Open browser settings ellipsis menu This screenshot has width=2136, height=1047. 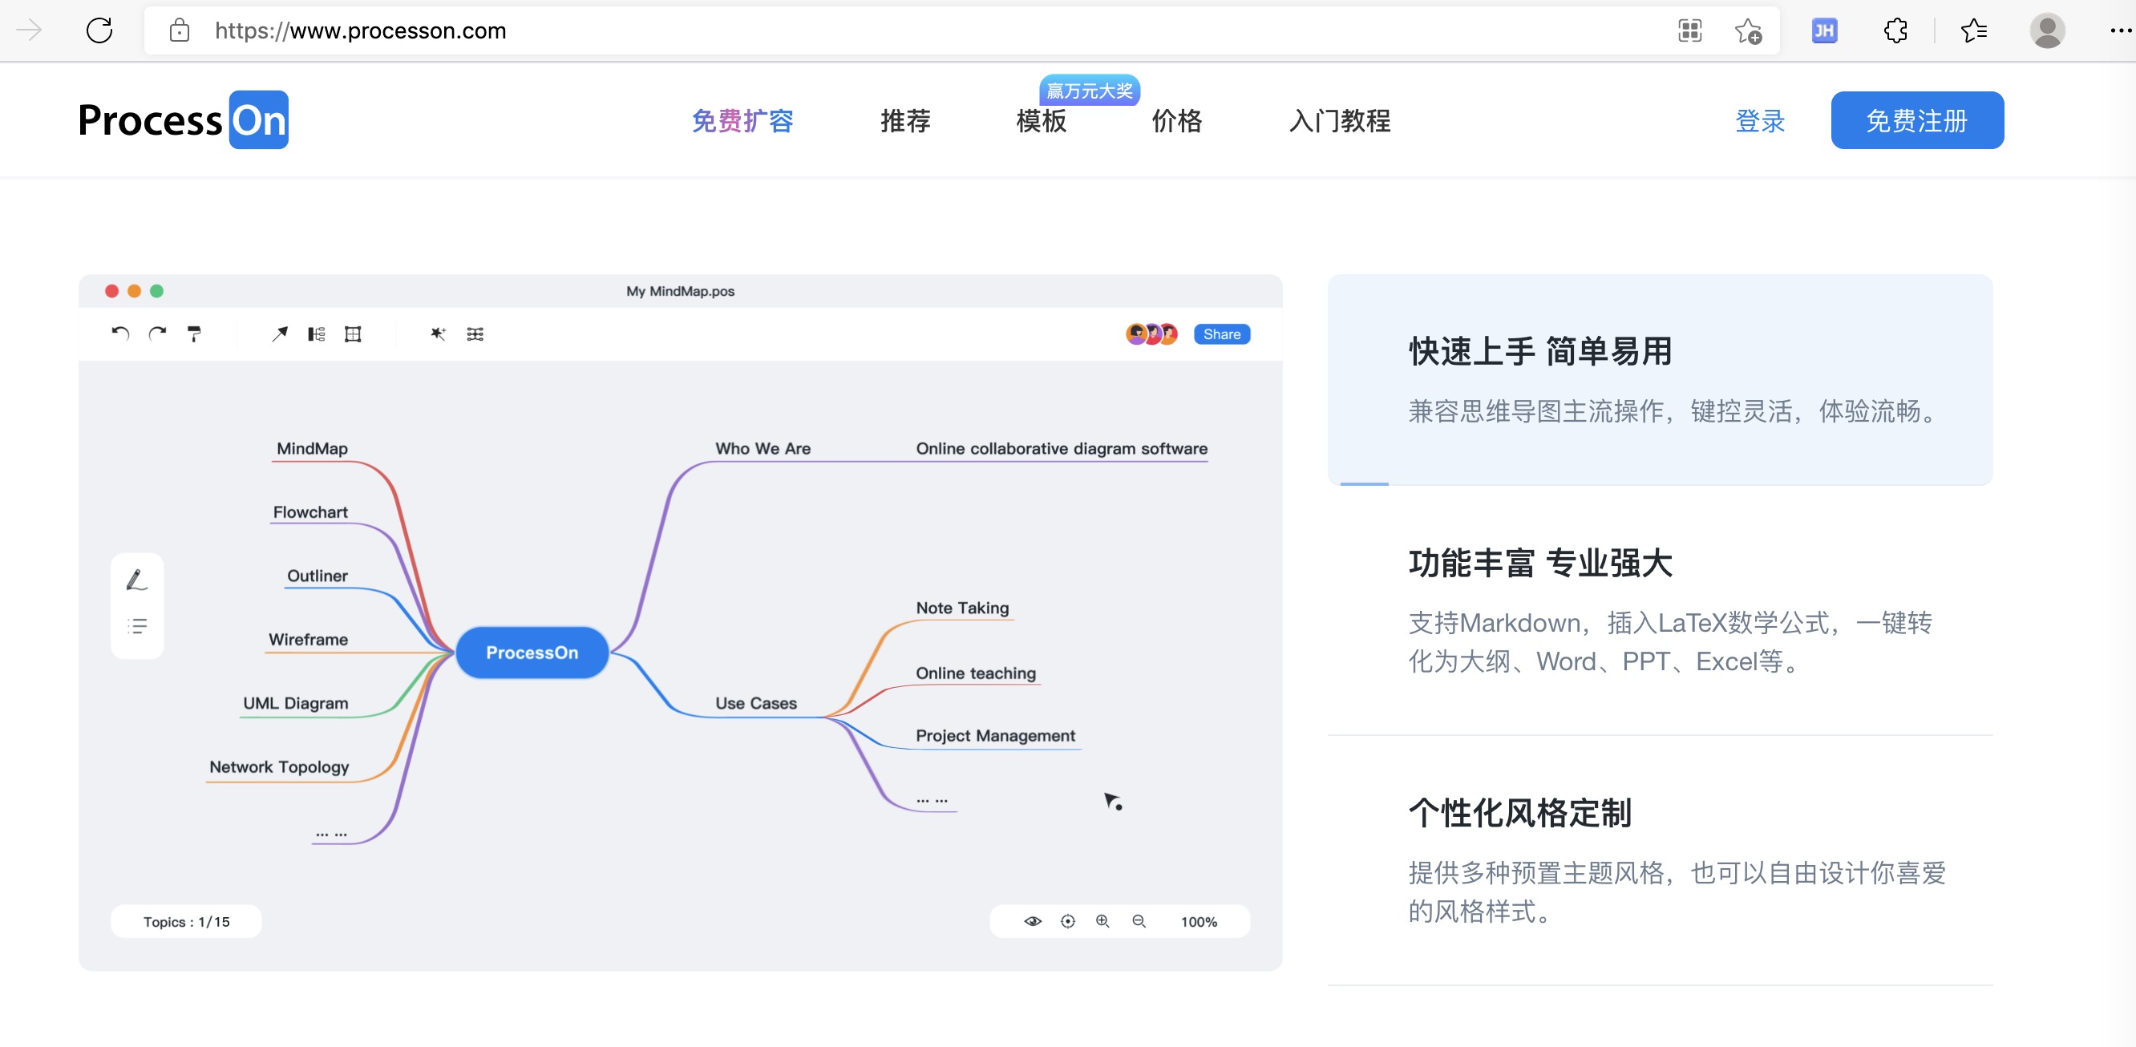click(x=2120, y=30)
